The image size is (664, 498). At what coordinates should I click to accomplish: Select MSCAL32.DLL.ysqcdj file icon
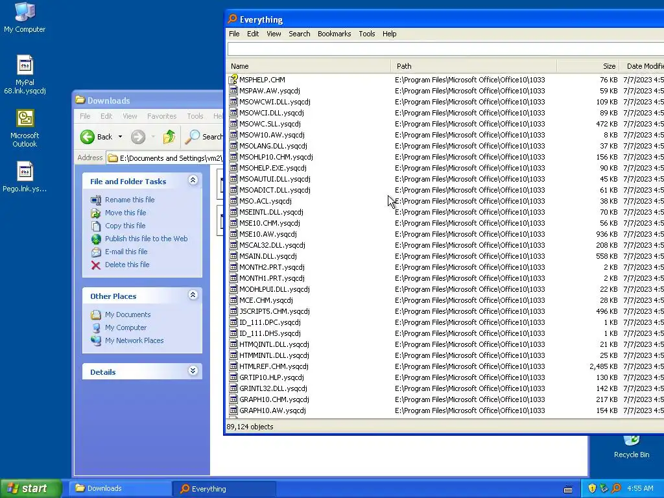coord(233,244)
